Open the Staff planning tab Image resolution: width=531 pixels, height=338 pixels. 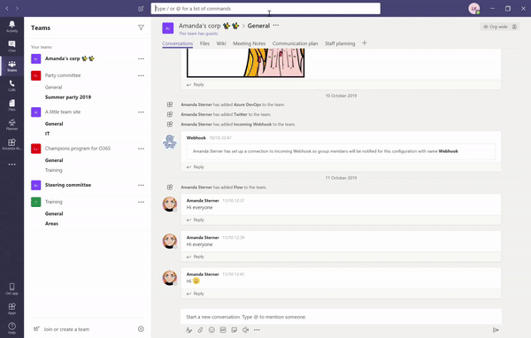340,43
